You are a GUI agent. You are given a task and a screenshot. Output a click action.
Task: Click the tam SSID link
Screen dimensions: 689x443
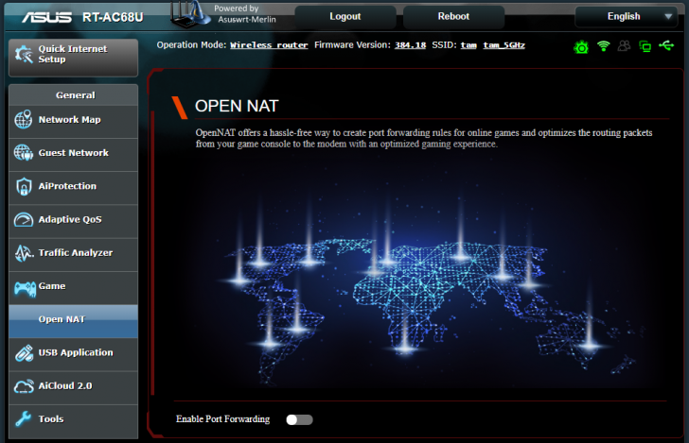coord(468,45)
